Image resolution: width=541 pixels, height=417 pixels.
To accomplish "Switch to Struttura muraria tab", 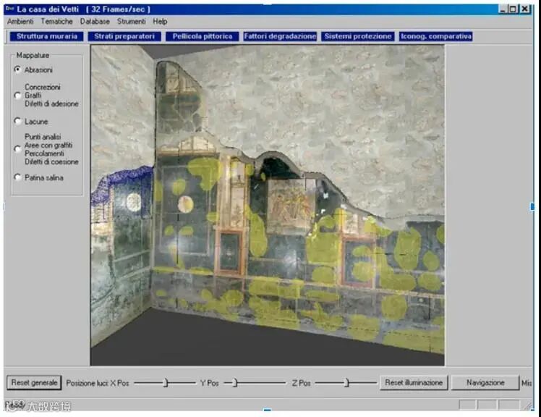I will [46, 36].
